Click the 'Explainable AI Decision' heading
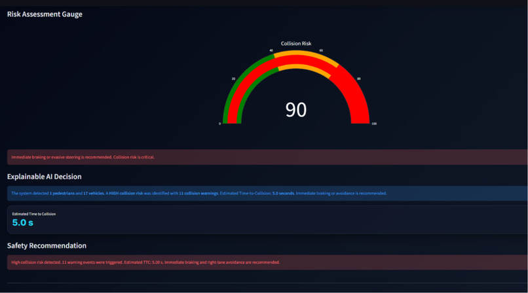Viewport: 528px width, 293px height. tap(44, 177)
